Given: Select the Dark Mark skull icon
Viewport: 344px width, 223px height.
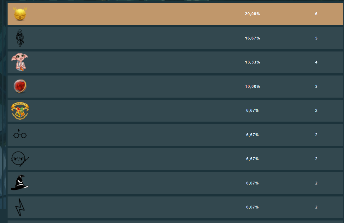Looking at the screenshot, I should pyautogui.click(x=20, y=38).
